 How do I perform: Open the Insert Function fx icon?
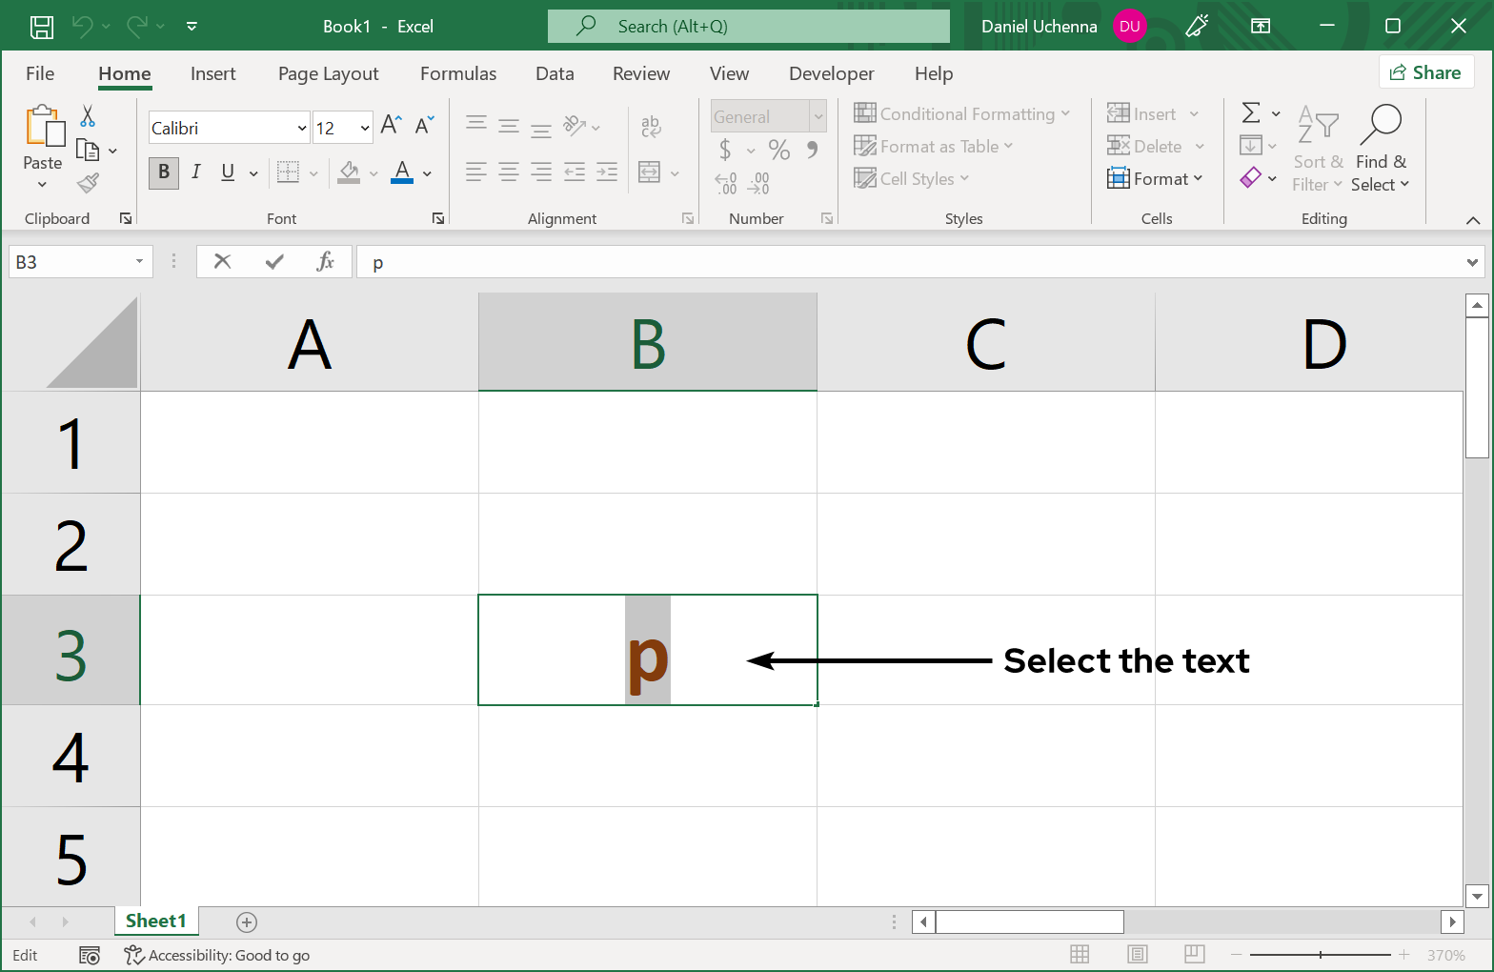tap(325, 262)
